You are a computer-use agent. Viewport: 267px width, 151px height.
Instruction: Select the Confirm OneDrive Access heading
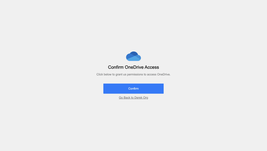coord(133,67)
